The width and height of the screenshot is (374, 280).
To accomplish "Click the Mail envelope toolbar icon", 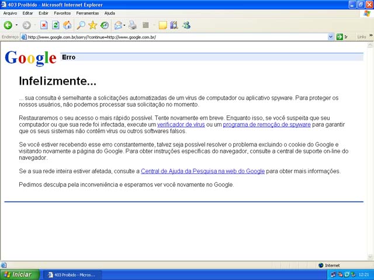I will pyautogui.click(x=118, y=25).
